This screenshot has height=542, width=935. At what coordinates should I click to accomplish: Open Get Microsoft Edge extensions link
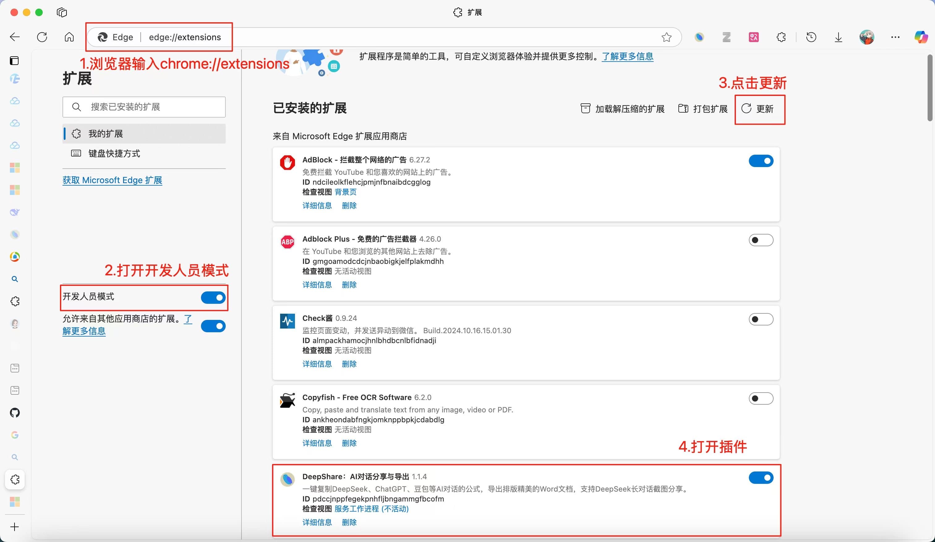tap(112, 180)
